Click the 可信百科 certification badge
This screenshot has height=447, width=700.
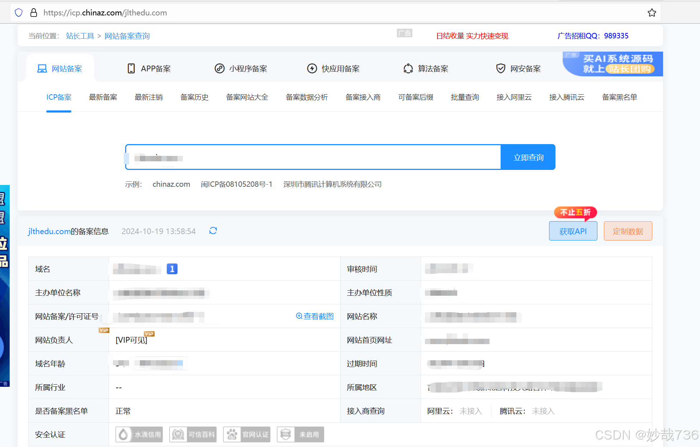193,434
